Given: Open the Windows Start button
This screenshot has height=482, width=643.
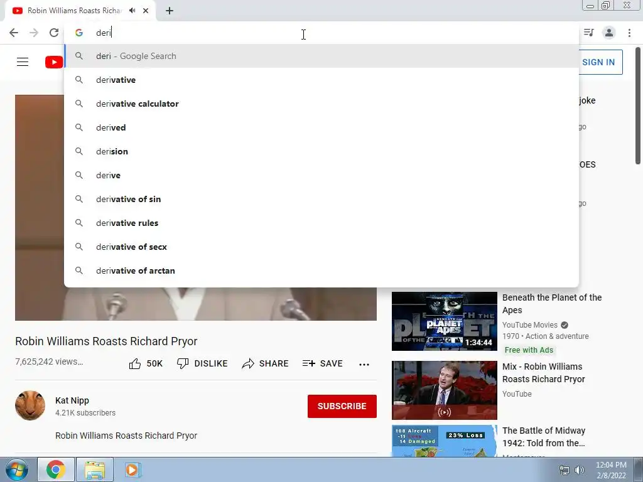Looking at the screenshot, I should (x=16, y=469).
